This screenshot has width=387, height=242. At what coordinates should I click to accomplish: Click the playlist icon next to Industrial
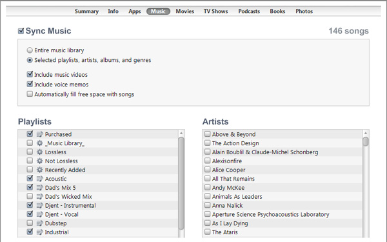tap(40, 232)
